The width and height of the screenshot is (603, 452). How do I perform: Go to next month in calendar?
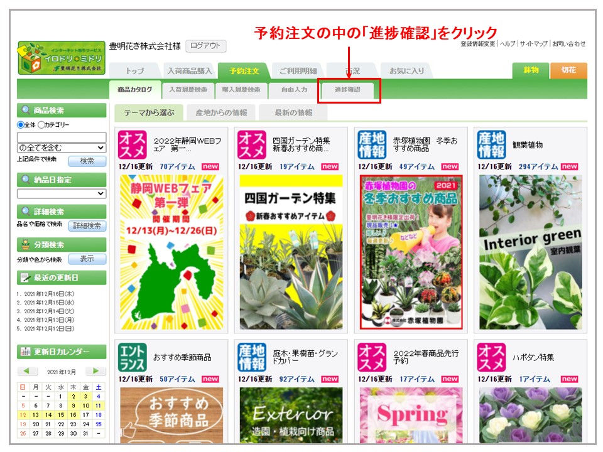coord(95,371)
